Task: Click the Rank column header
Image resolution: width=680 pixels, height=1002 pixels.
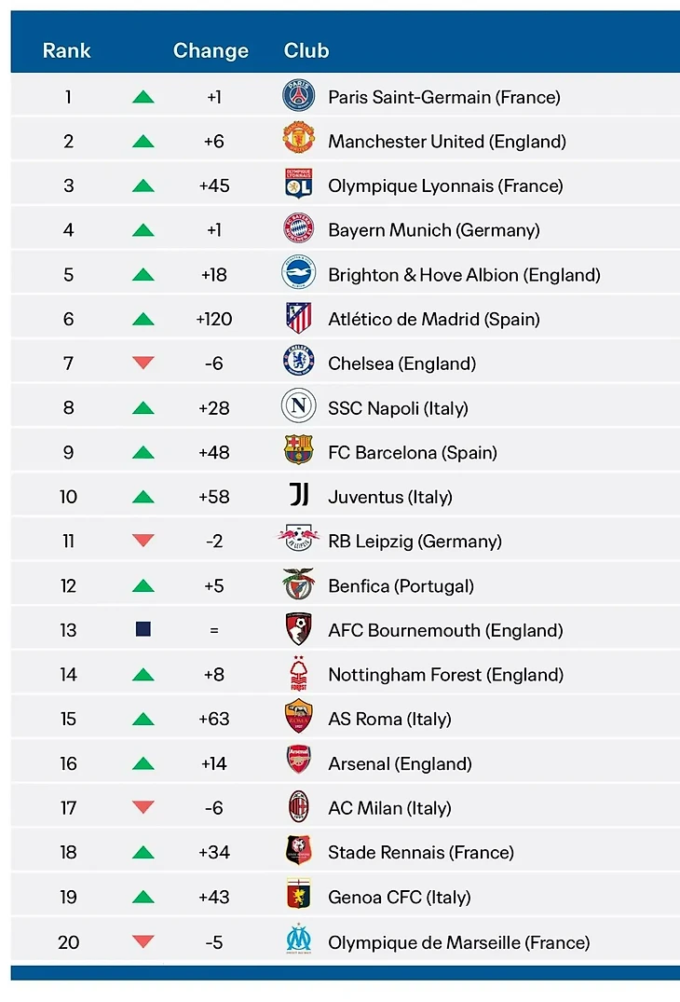Action: click(x=66, y=50)
